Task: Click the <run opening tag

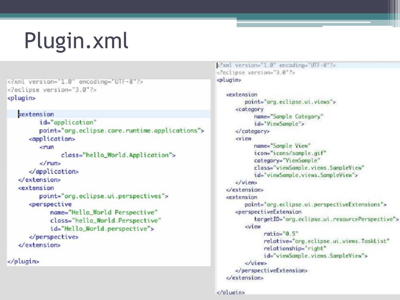Action: click(x=47, y=147)
